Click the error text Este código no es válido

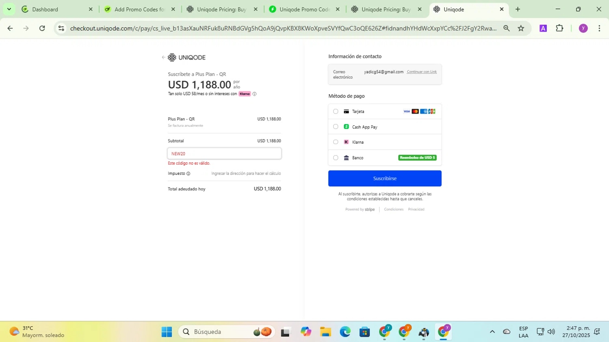[189, 163]
